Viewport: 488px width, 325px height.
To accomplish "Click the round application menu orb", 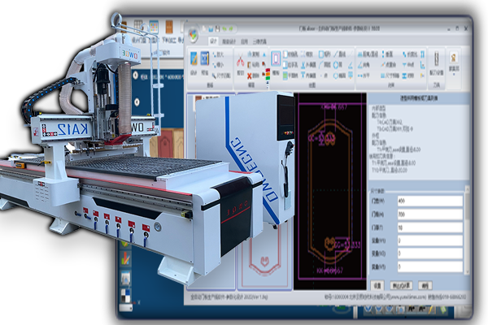I will tap(193, 34).
